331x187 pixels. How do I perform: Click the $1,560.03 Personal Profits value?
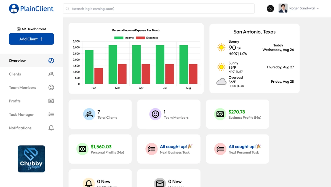[101, 147]
